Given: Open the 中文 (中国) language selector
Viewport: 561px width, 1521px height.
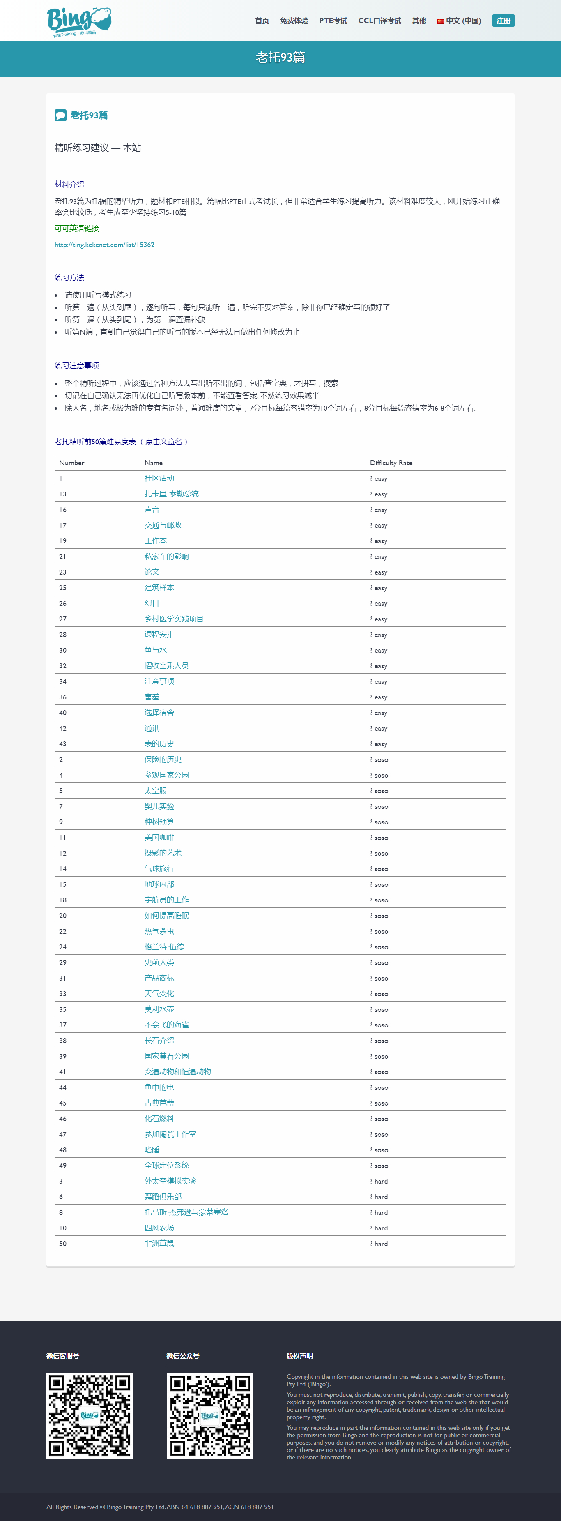Looking at the screenshot, I should 463,21.
